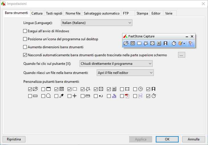The width and height of the screenshot is (208, 145).
Task: Click the '...' button beside auto-hide option
Action: pyautogui.click(x=181, y=55)
